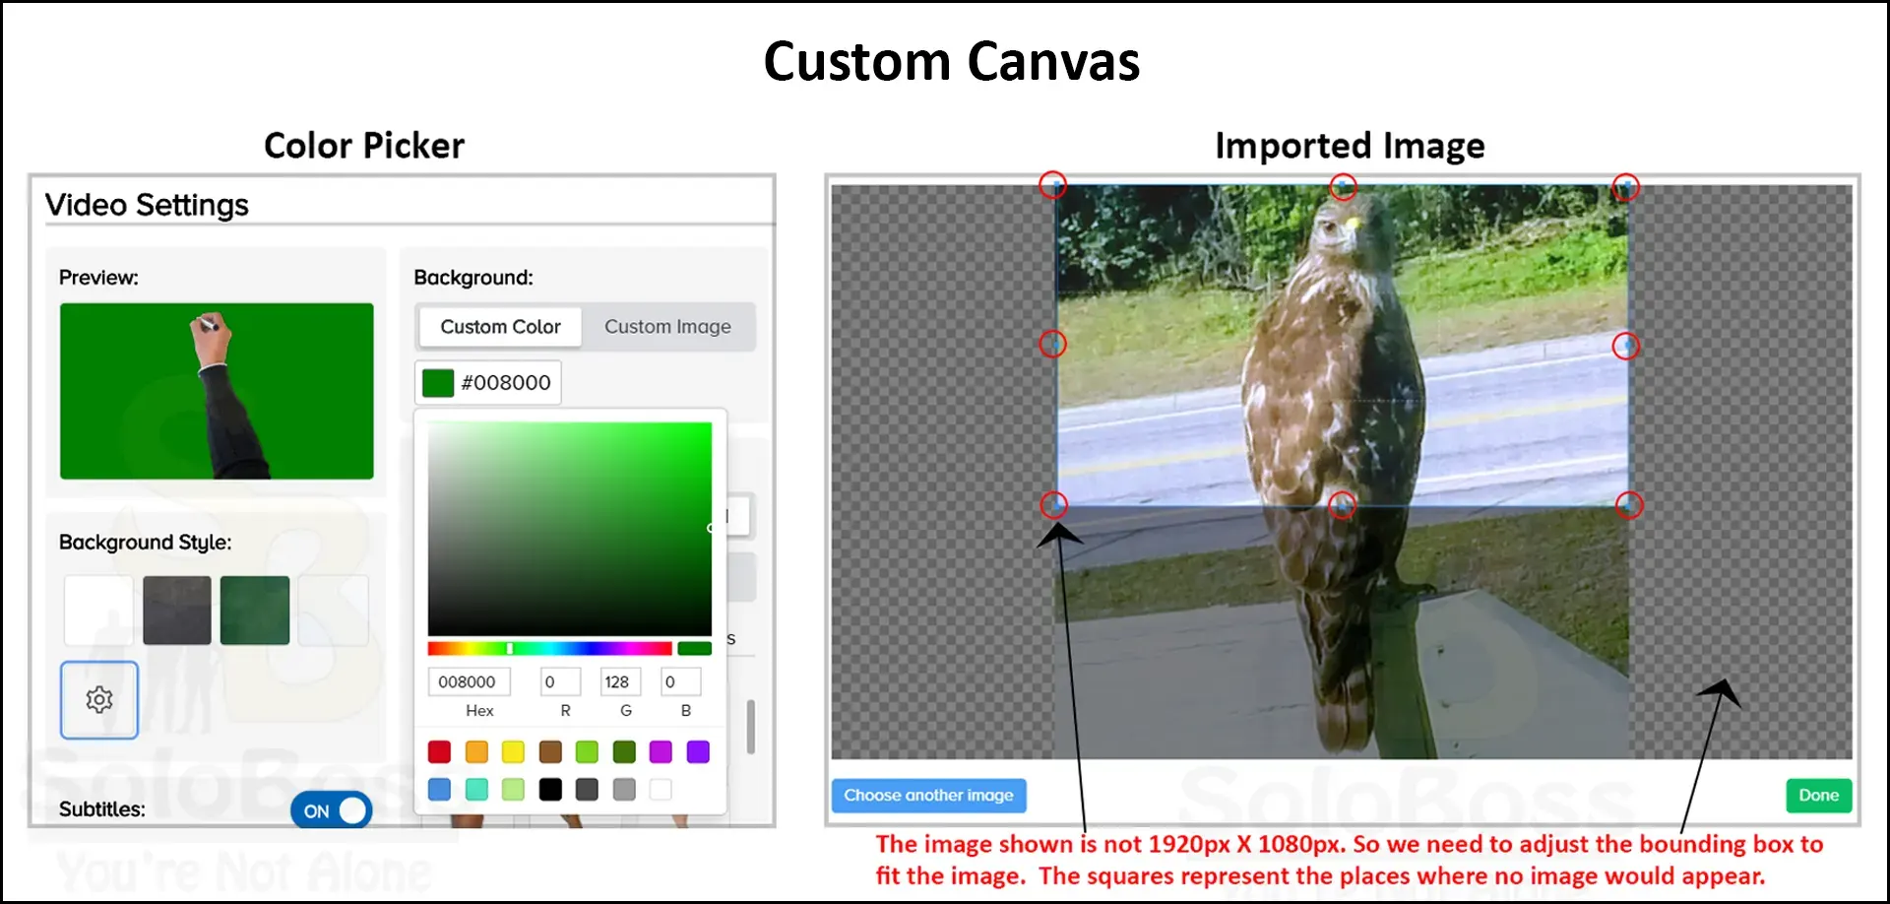Choose the light gray preset swatch
Viewport: 1890px width, 904px height.
click(x=624, y=789)
